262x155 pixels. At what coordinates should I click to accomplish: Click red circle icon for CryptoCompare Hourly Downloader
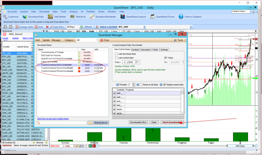[79, 68]
